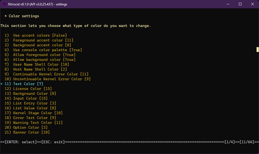Select Background accent color entry
259x154 pixels.
coord(42,45)
